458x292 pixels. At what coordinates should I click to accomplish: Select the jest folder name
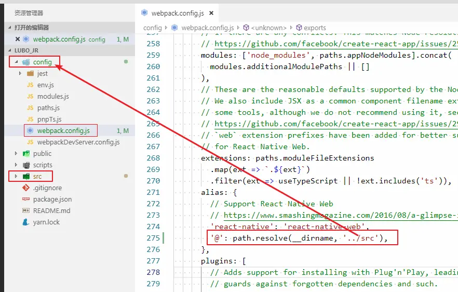[x=43, y=74]
